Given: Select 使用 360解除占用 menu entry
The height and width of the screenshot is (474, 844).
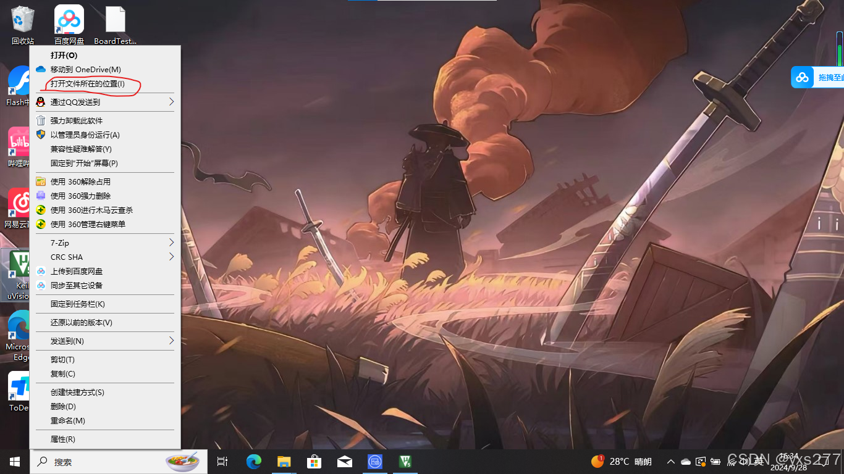Looking at the screenshot, I should pyautogui.click(x=105, y=182).
